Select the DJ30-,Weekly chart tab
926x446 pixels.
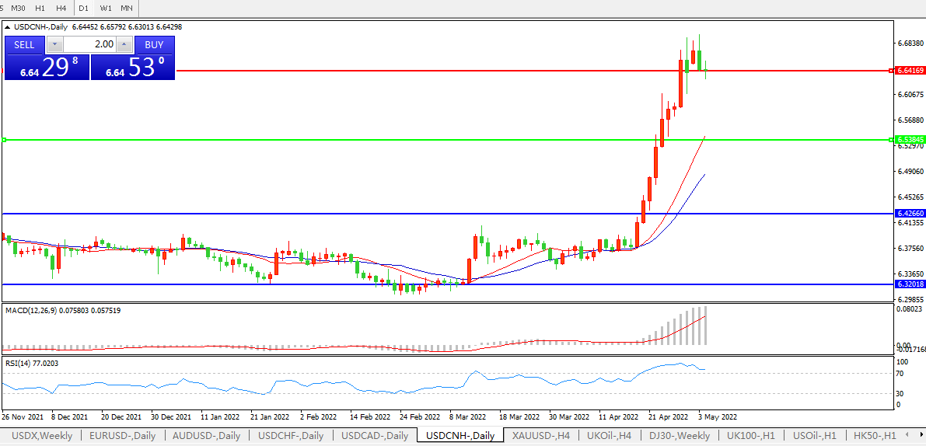coord(680,436)
